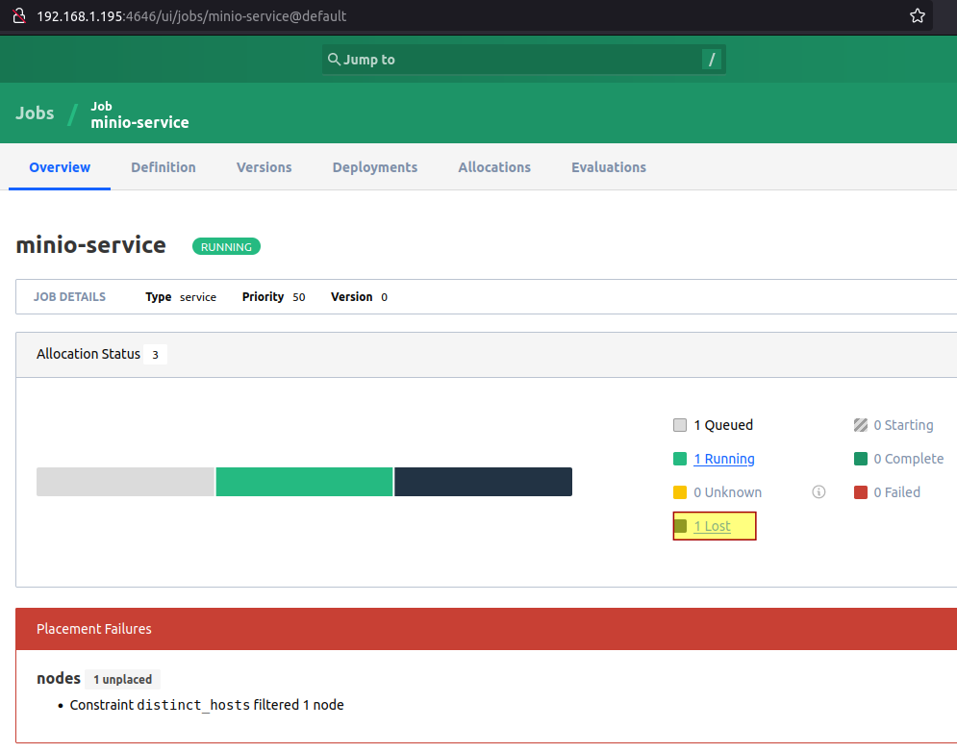The height and width of the screenshot is (753, 957).
Task: Click the 0 Failed legend text
Action: click(x=896, y=491)
